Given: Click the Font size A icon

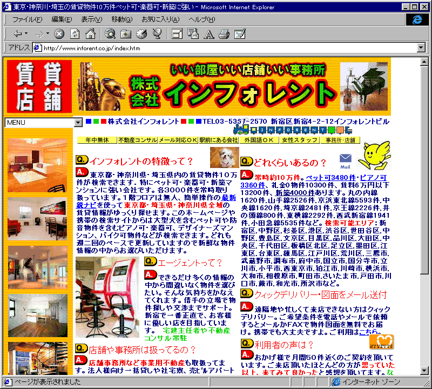Looking at the screenshot, I should click(x=208, y=34).
